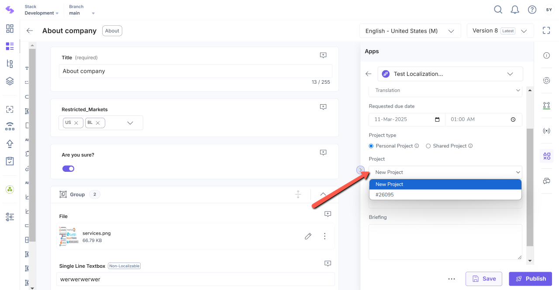The height and width of the screenshot is (290, 559).
Task: Open the workflow nodes icon in right rail
Action: 546,106
